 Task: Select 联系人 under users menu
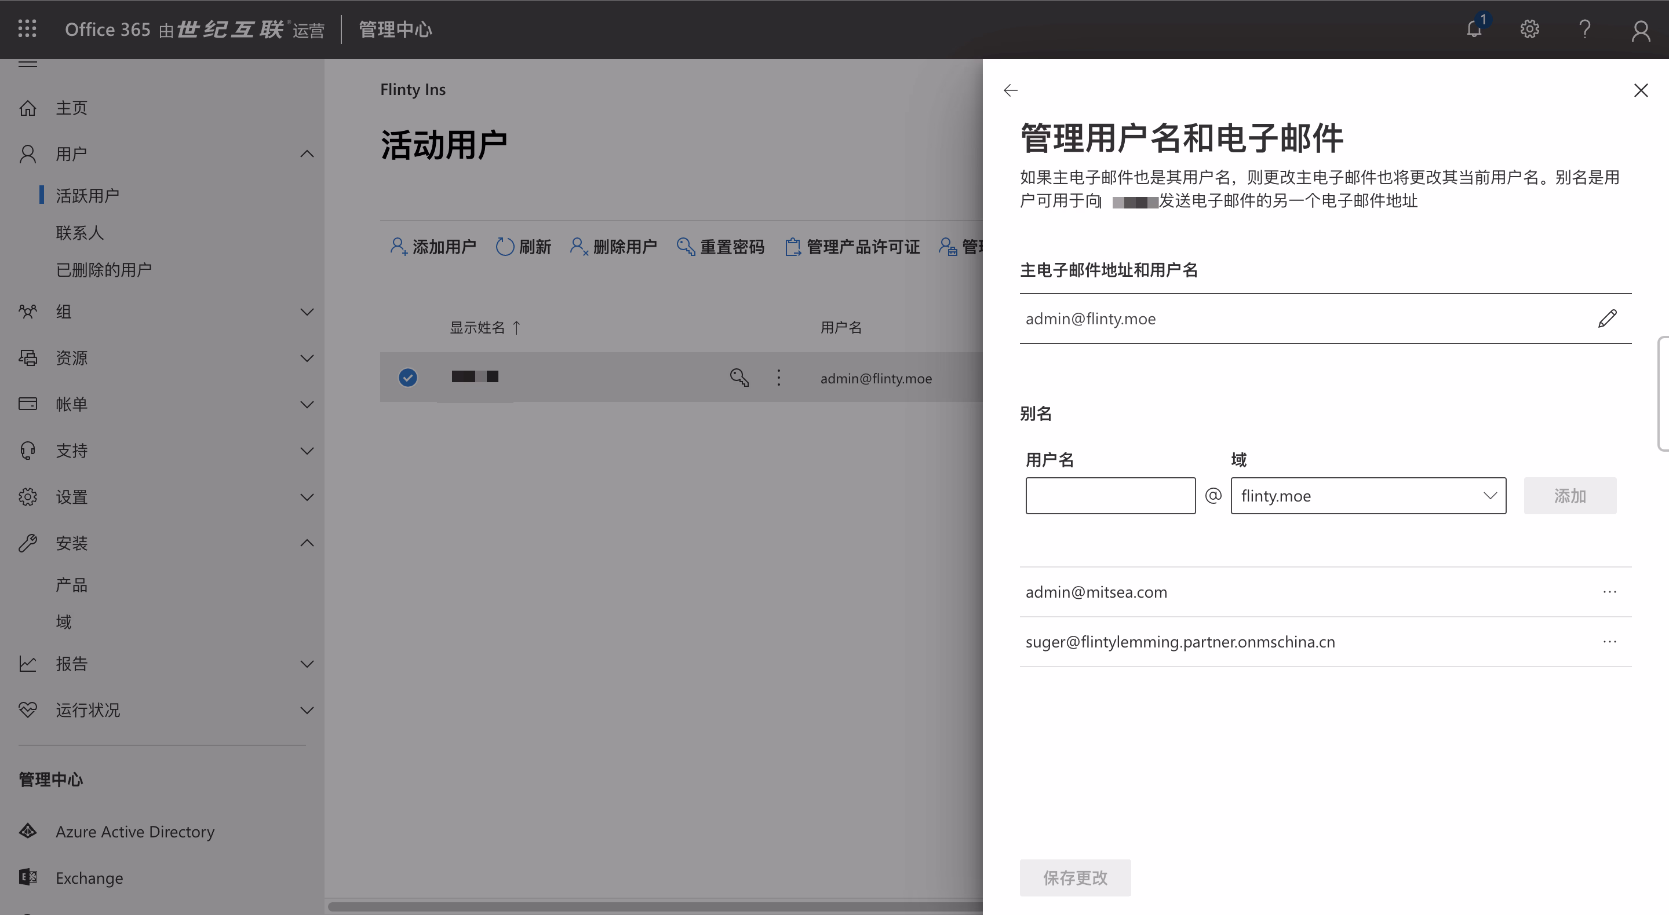pyautogui.click(x=80, y=233)
